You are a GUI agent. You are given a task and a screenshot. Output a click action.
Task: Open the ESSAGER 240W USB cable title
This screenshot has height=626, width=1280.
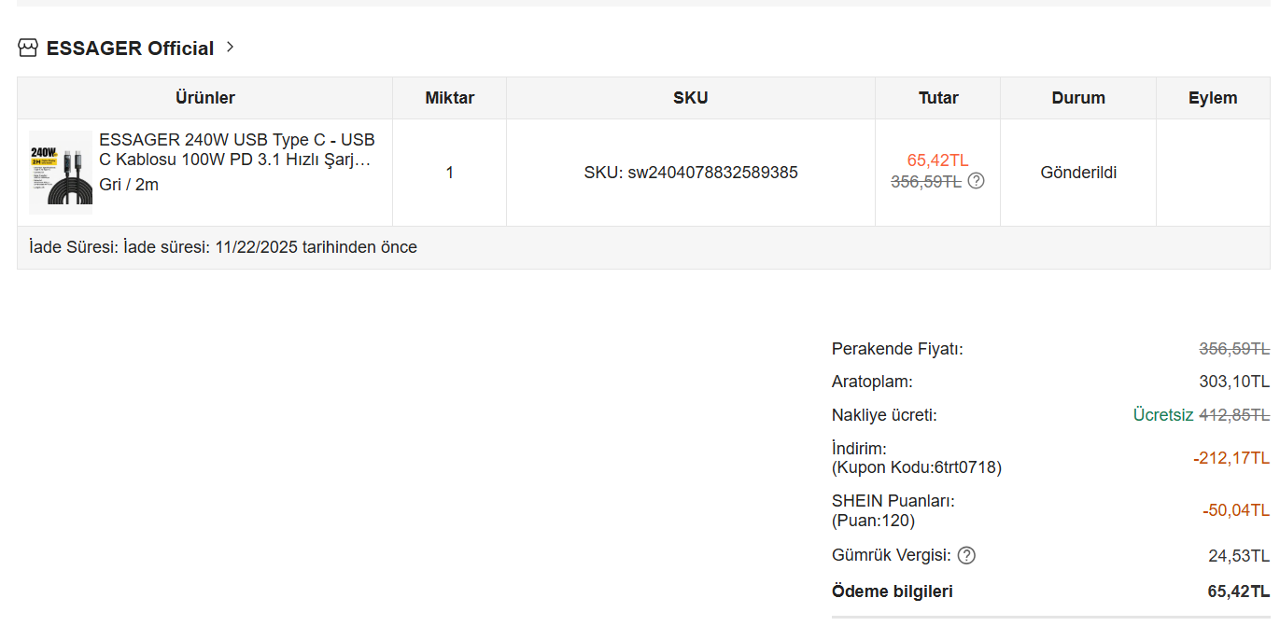click(x=236, y=149)
